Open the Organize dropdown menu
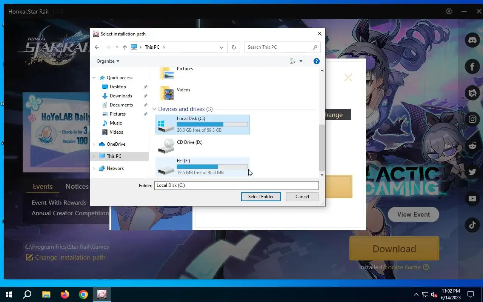Viewport: 483px width, 302px height. pyautogui.click(x=108, y=61)
